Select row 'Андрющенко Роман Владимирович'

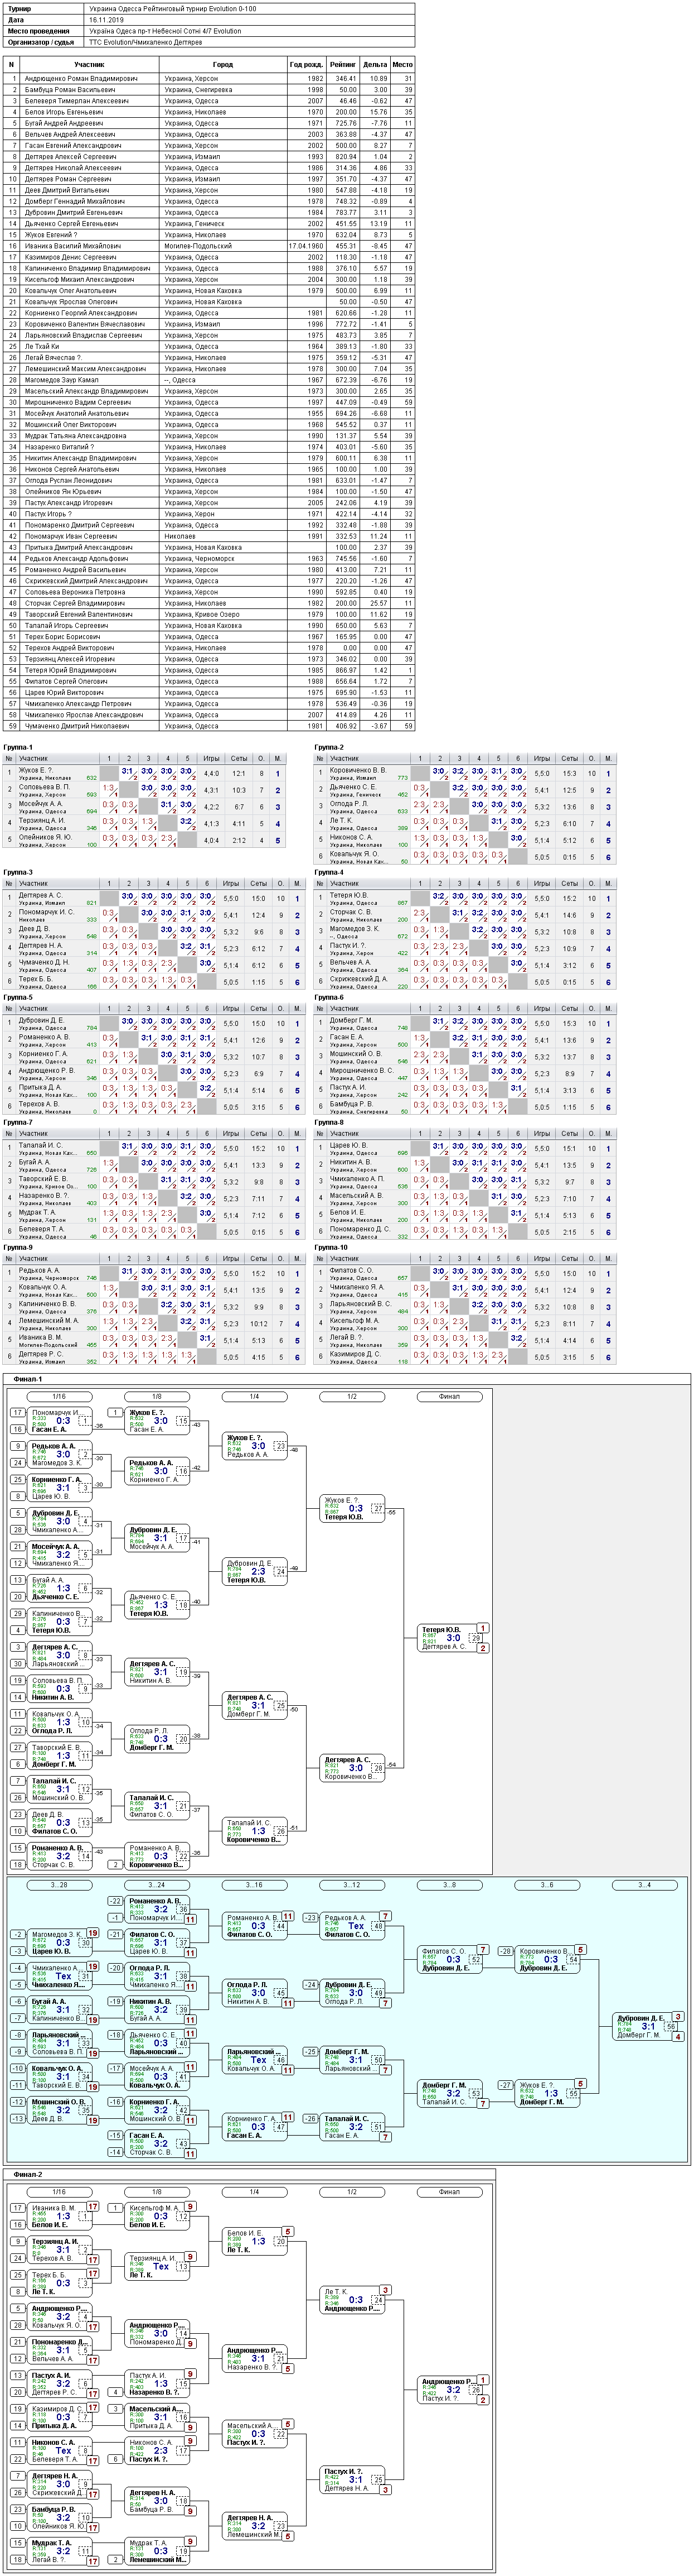coord(210,78)
